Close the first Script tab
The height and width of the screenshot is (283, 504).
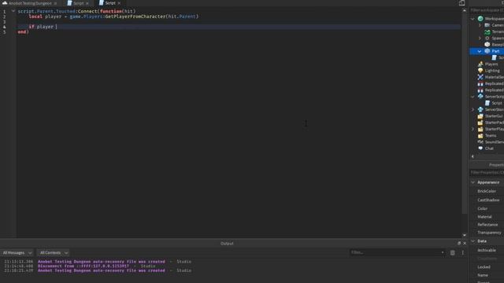[87, 3]
